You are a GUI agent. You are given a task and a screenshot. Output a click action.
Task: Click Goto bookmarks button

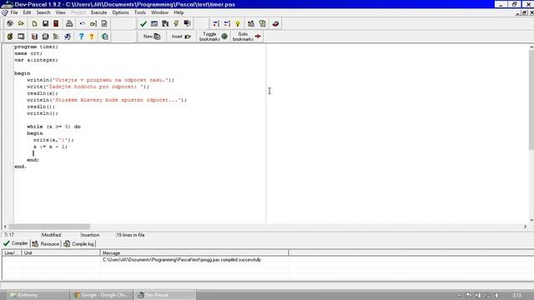click(247, 37)
